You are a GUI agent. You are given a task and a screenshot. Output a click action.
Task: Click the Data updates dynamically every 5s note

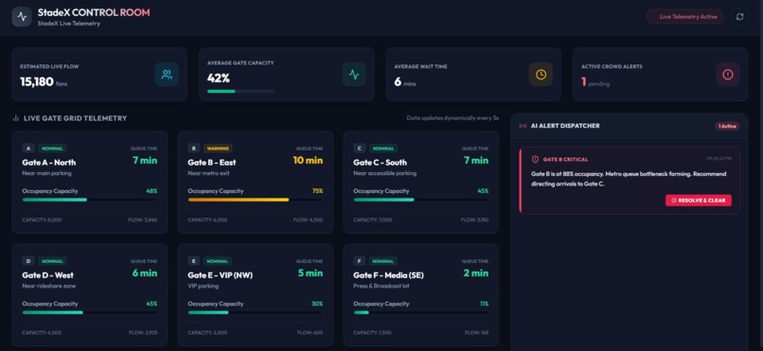pyautogui.click(x=452, y=118)
